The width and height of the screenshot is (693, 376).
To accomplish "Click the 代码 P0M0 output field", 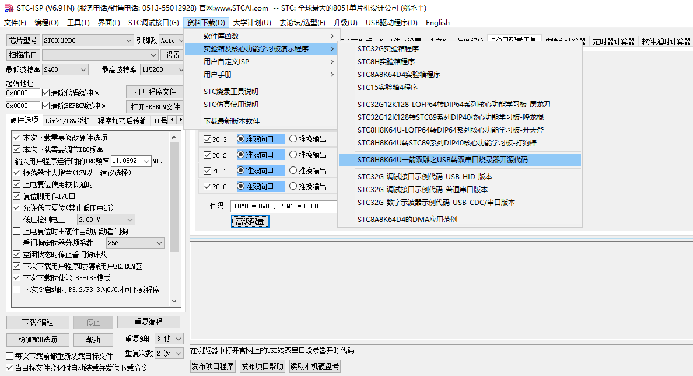I will point(283,206).
